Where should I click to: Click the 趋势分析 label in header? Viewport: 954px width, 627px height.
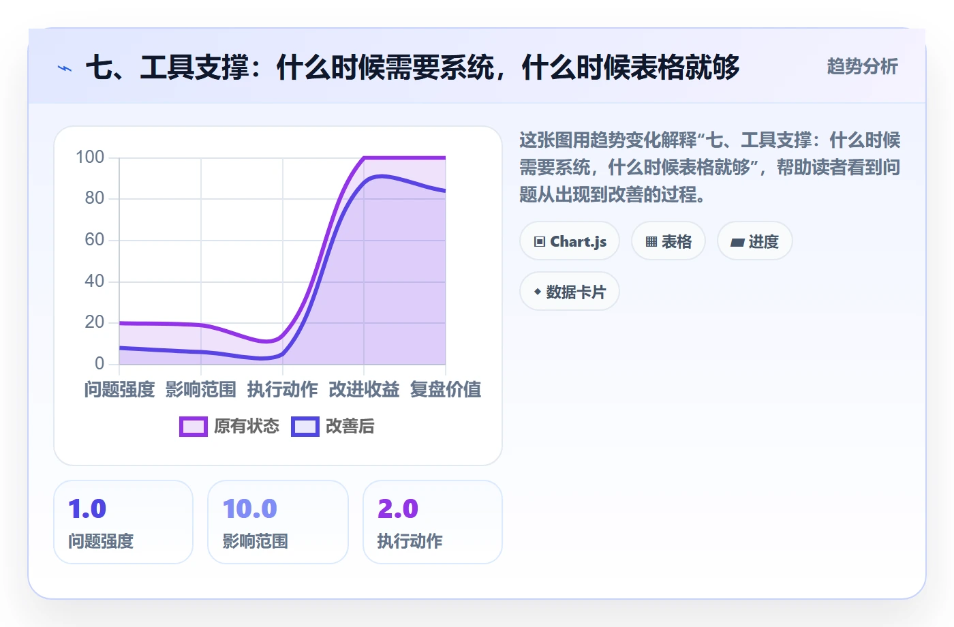pos(863,67)
